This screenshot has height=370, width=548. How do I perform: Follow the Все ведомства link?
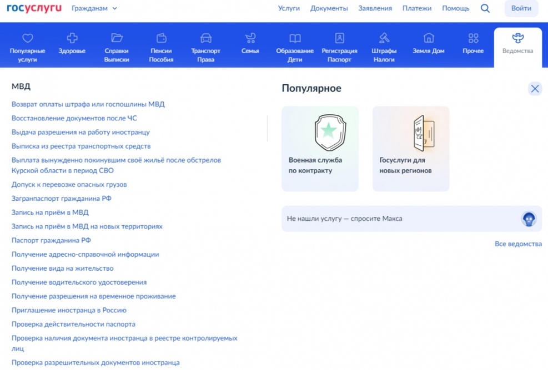pos(518,244)
